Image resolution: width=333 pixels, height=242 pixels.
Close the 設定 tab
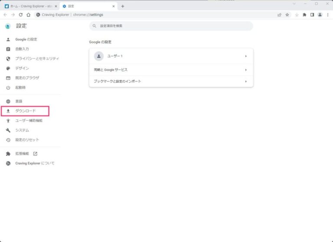point(114,6)
